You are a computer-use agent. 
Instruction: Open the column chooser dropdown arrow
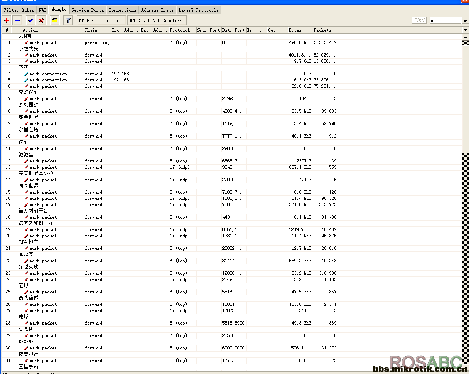465,30
